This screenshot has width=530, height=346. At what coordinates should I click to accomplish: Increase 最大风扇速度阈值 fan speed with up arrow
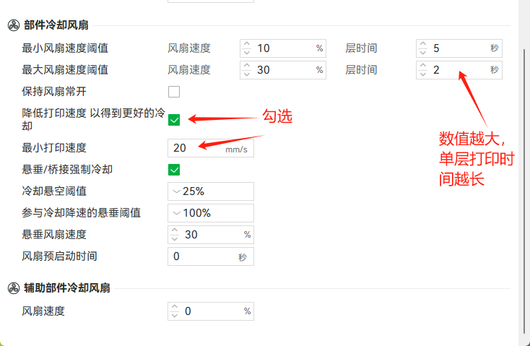(x=247, y=66)
